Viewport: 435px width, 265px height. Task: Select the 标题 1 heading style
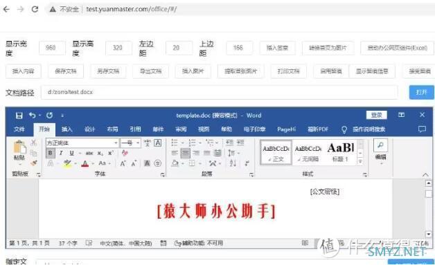pos(340,153)
